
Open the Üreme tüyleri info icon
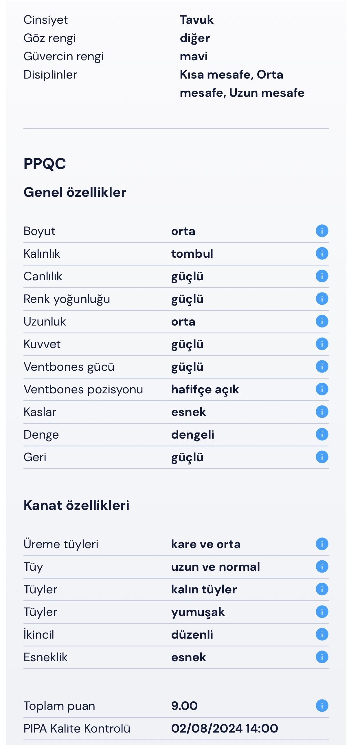322,544
